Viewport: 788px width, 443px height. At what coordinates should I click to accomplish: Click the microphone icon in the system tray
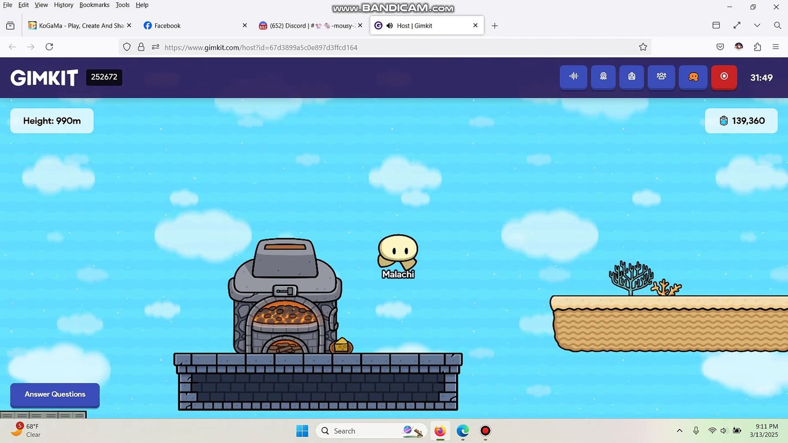coord(696,431)
